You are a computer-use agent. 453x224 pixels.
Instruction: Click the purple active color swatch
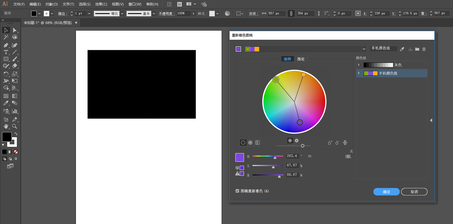point(240,157)
